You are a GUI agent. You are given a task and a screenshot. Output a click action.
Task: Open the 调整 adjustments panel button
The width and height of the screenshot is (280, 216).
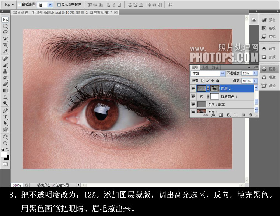pyautogui.click(x=269, y=49)
